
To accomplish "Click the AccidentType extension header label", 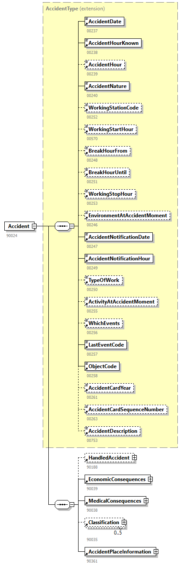I will [75, 8].
